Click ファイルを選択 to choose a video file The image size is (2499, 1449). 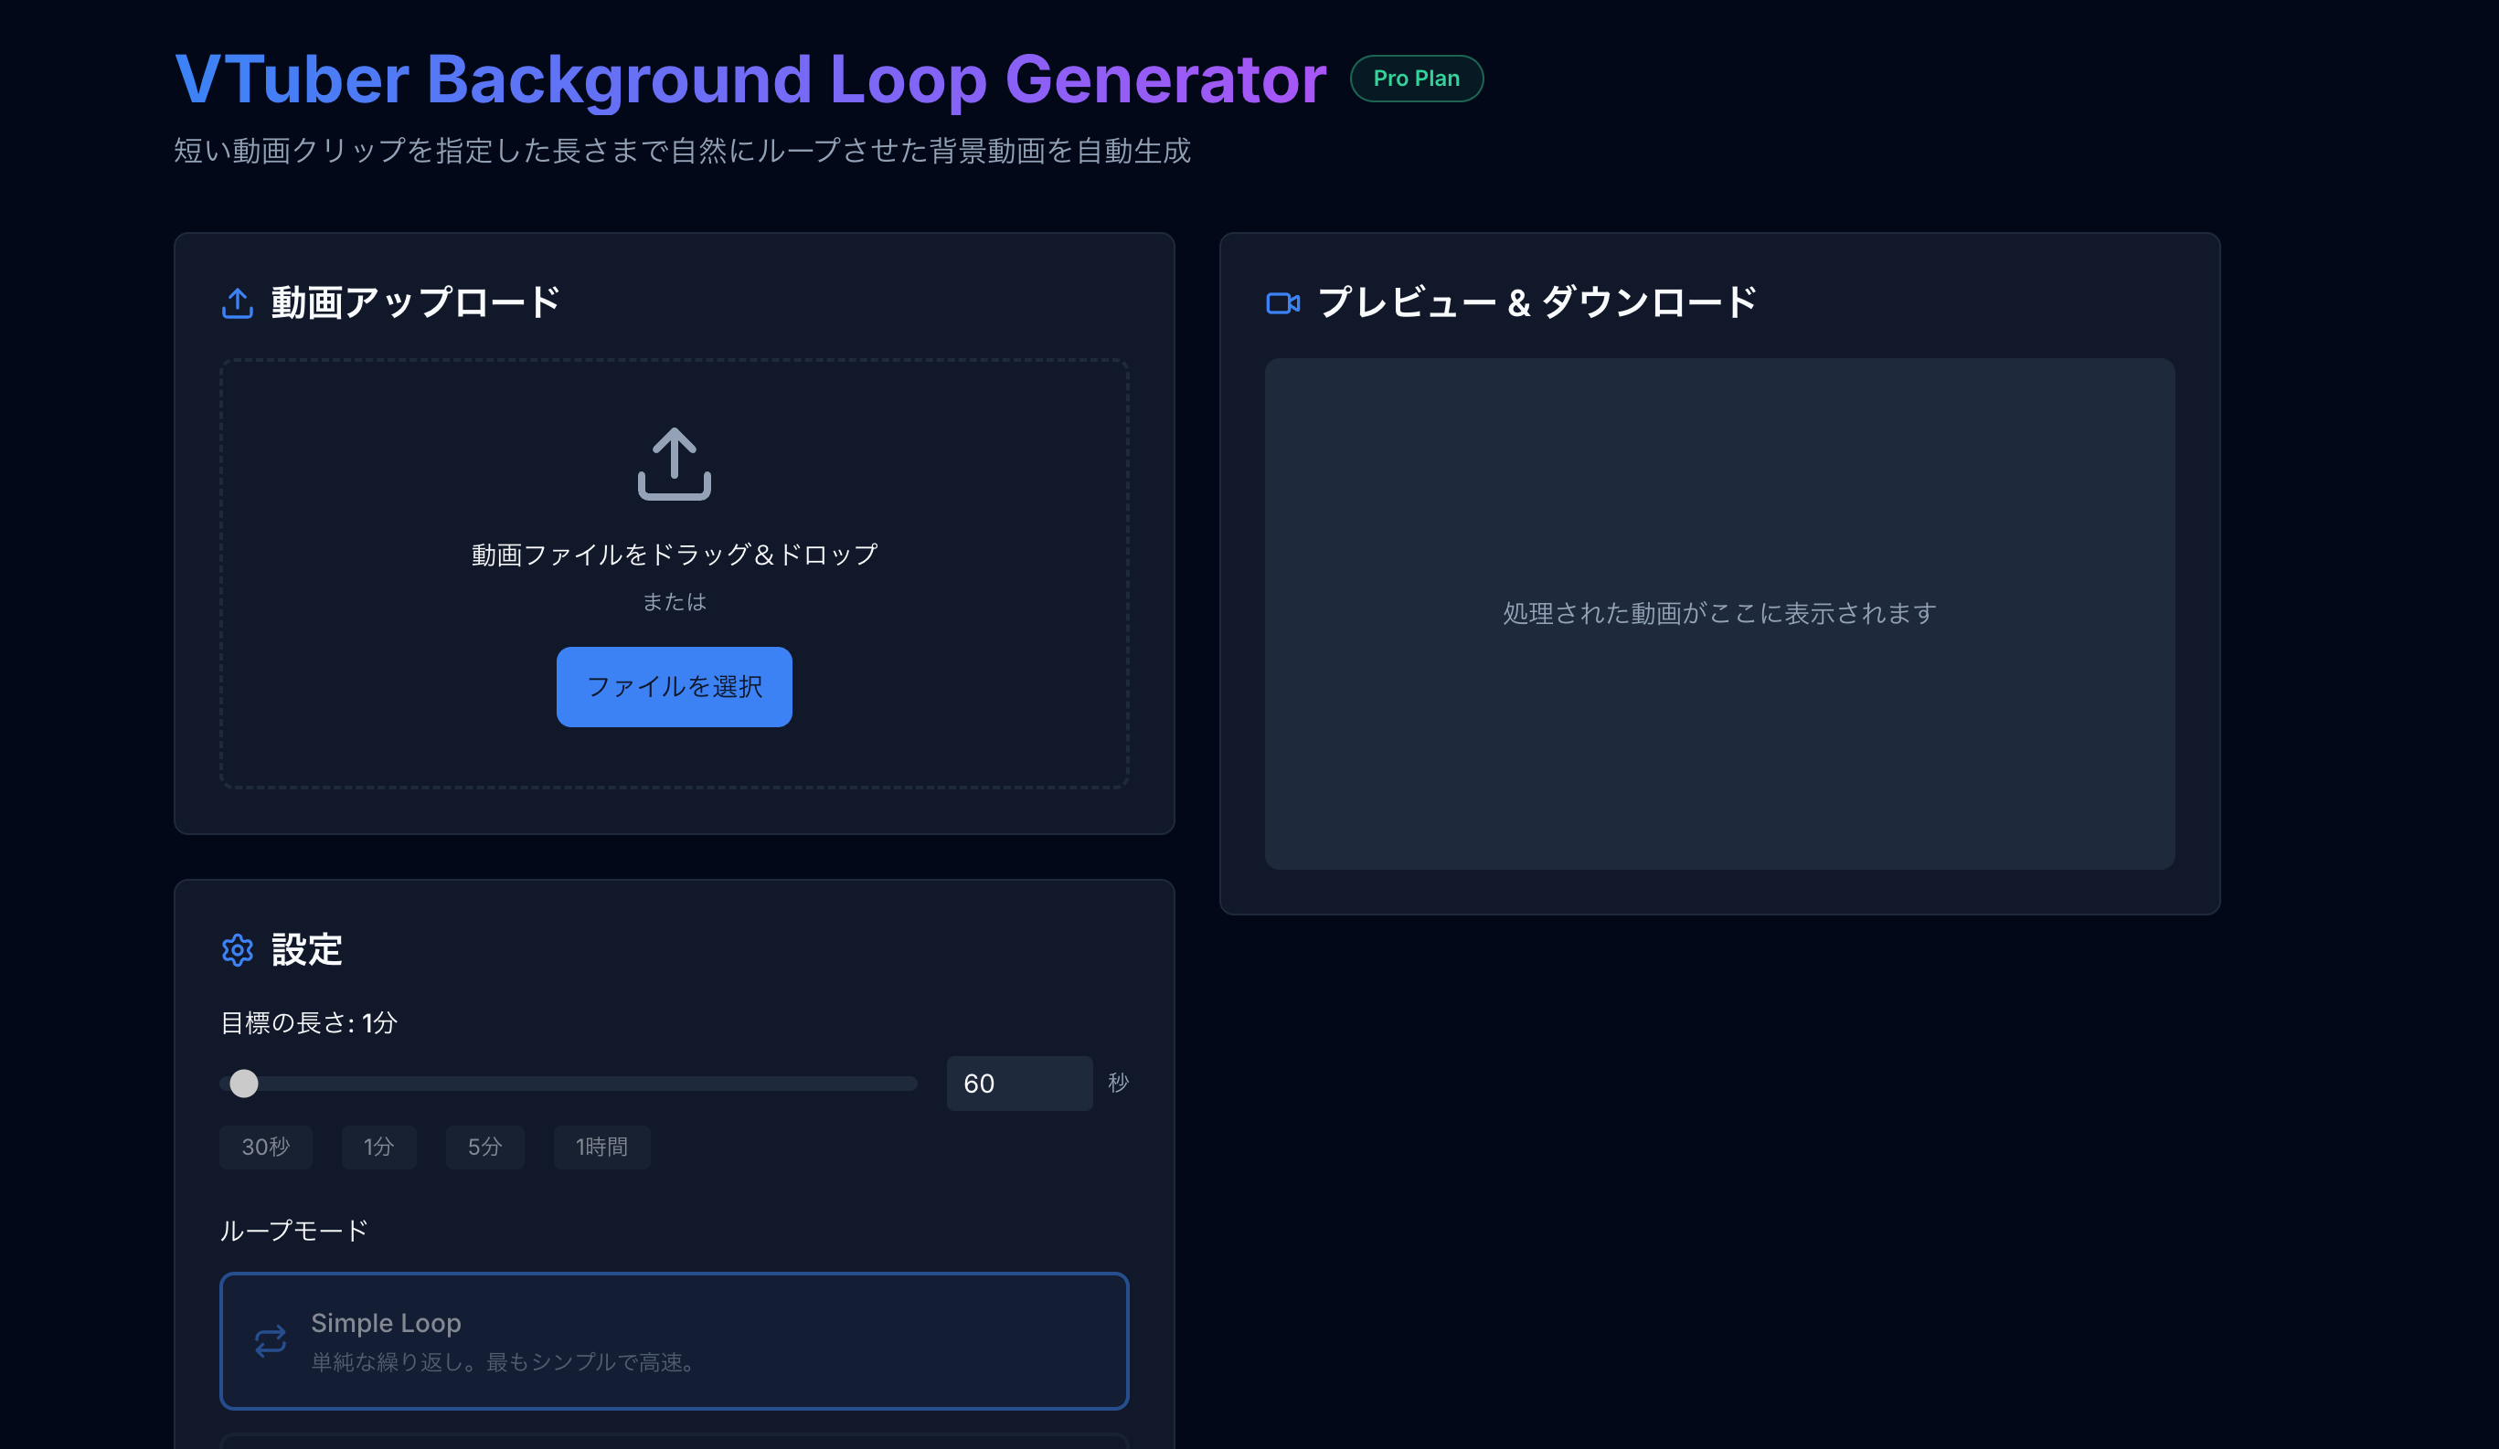click(x=674, y=686)
